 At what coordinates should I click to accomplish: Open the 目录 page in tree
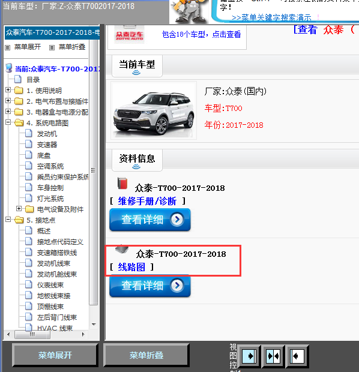[x=33, y=80]
